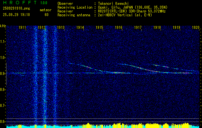This screenshot has width=202, height=128.
Task: Click Receiving antenna label
Action: pyautogui.click(x=74, y=15)
